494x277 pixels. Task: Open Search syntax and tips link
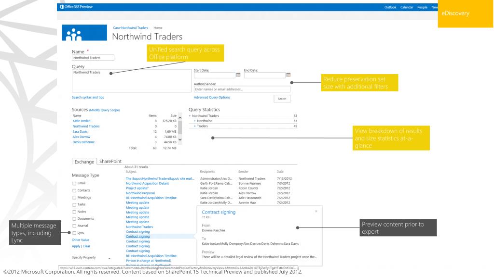[88, 97]
